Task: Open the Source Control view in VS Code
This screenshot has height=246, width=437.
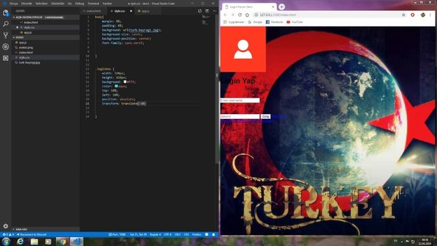Action: [5, 35]
